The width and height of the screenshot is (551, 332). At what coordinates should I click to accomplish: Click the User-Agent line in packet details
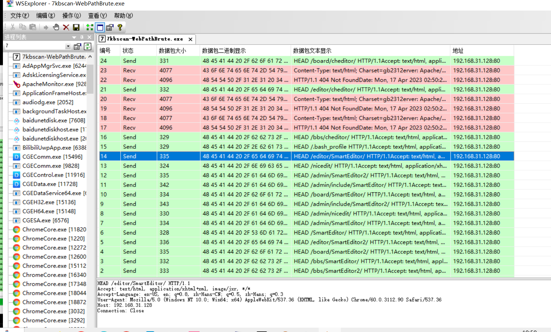tap(269, 300)
